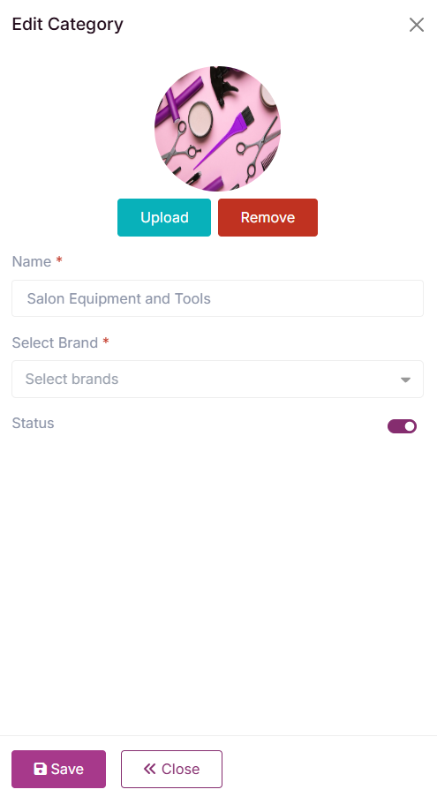Image resolution: width=437 pixels, height=797 pixels.
Task: Open the Select brands combo box
Action: point(217,380)
